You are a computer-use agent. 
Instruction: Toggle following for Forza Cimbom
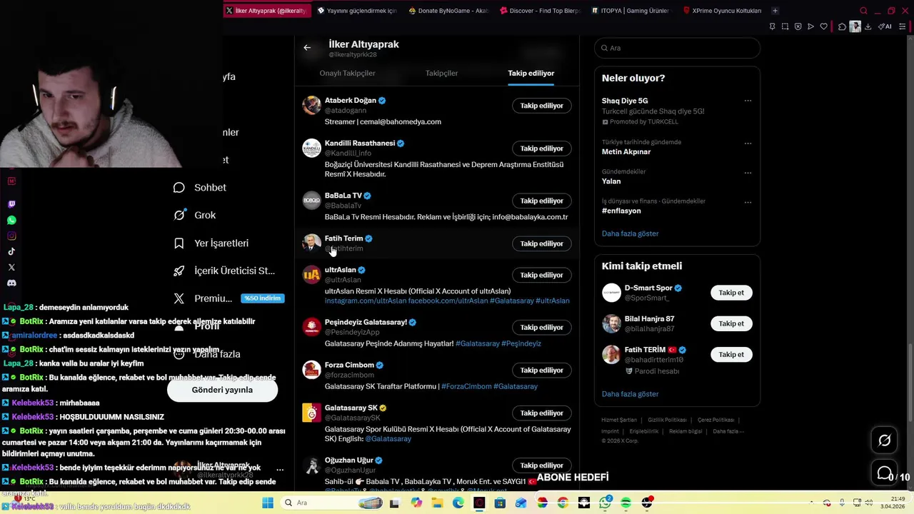pos(541,370)
